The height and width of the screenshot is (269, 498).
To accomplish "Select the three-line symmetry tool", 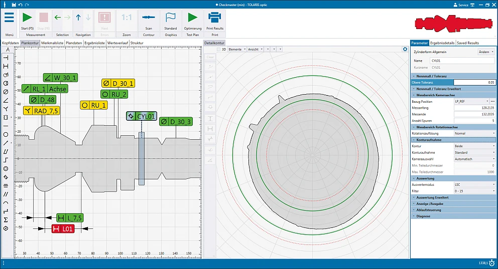I will click(6, 186).
